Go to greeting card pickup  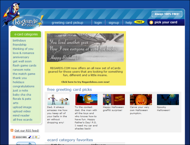click(x=67, y=23)
